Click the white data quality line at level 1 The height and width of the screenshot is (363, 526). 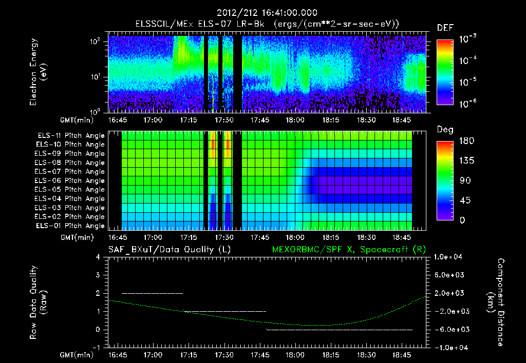point(225,311)
